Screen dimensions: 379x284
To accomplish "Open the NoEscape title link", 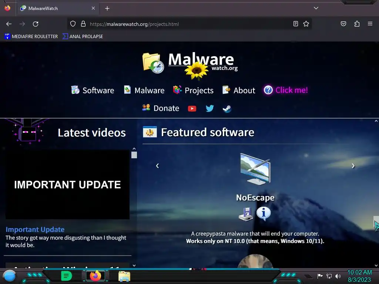I will coord(255,197).
